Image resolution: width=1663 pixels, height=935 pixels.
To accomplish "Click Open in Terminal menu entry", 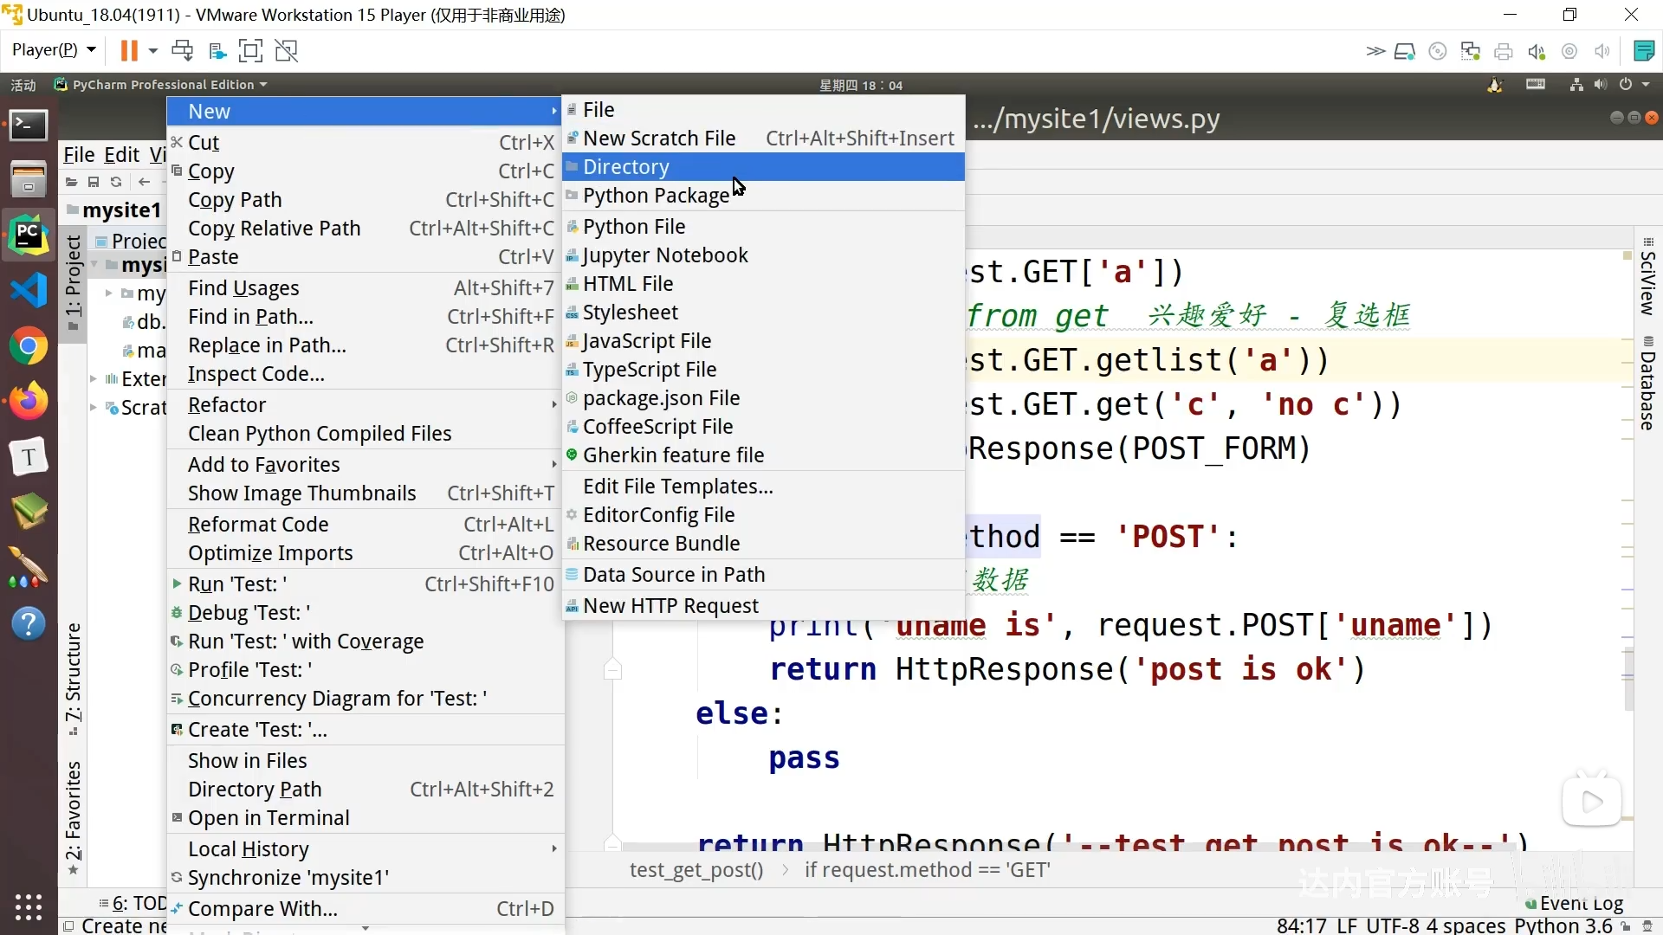I will [x=269, y=818].
